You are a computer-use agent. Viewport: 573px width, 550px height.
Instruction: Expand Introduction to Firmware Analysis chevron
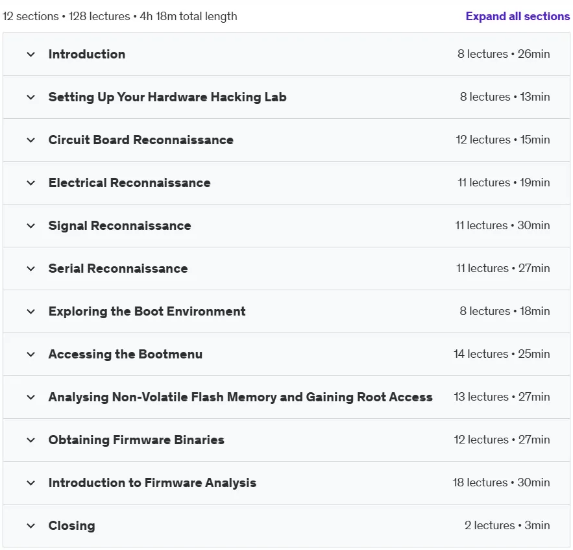tap(31, 482)
